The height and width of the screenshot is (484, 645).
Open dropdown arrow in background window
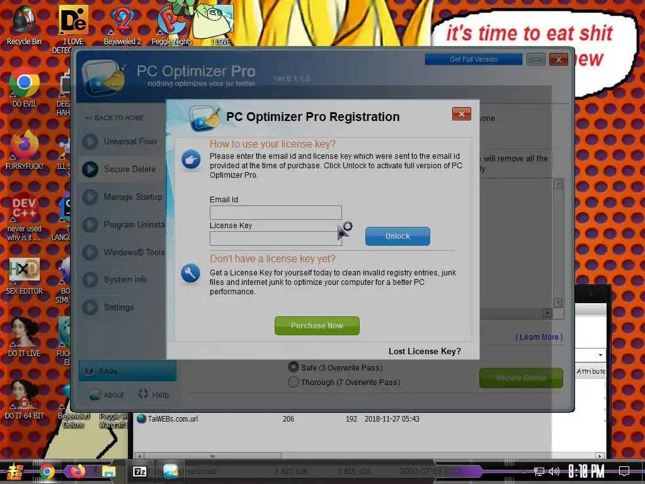pos(600,355)
